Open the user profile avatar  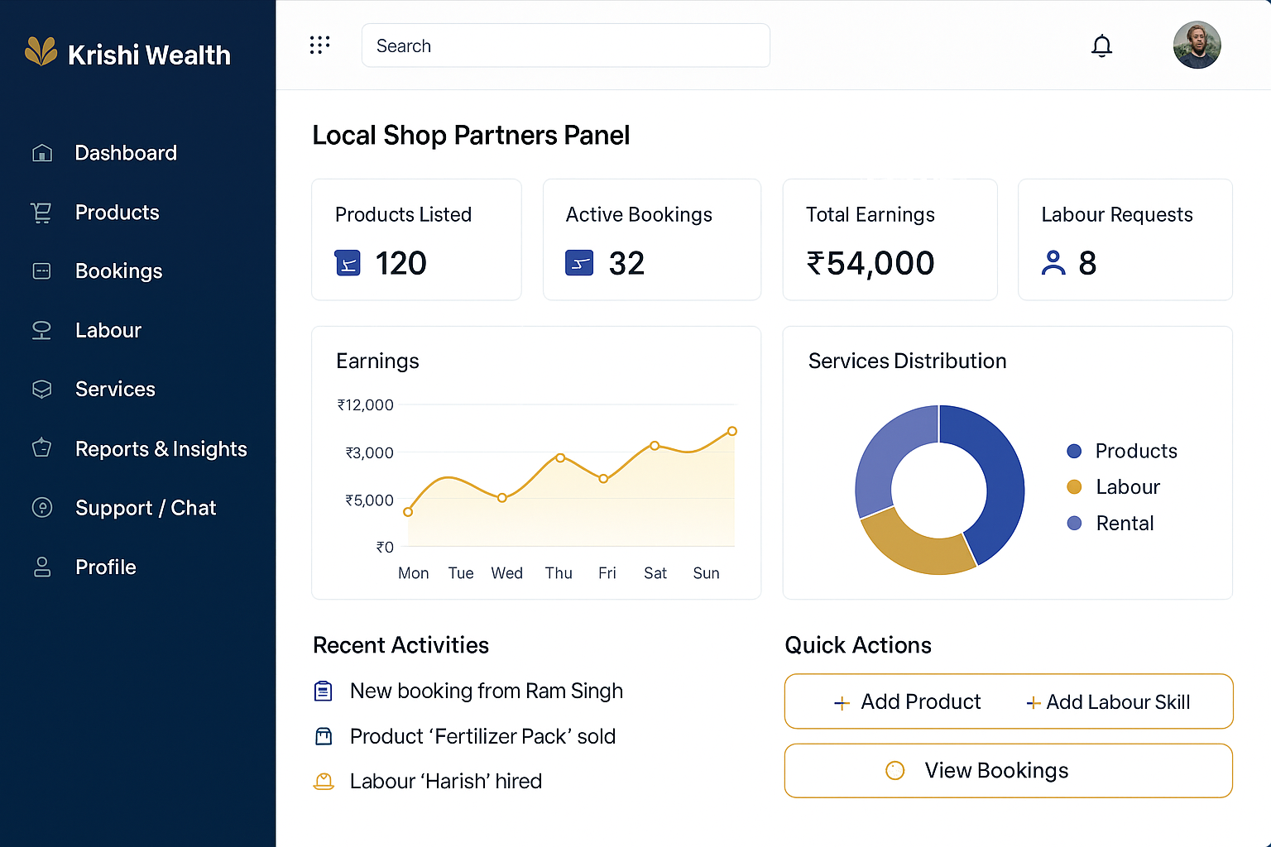[x=1197, y=45]
